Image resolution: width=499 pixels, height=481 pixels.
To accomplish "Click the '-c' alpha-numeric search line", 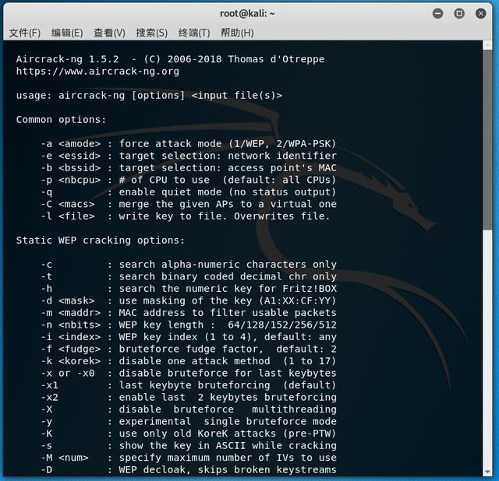I will click(x=189, y=265).
